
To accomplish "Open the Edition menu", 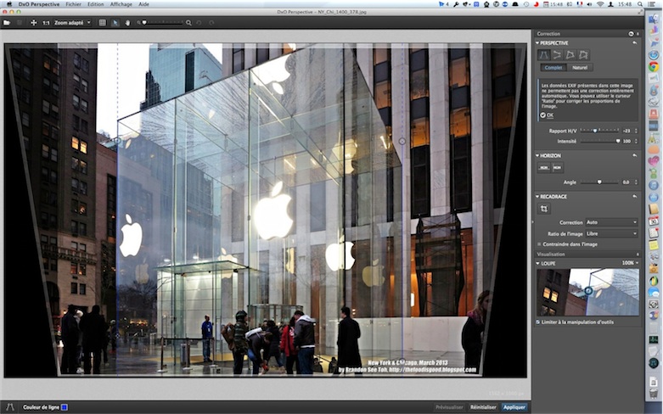I will coord(96,4).
